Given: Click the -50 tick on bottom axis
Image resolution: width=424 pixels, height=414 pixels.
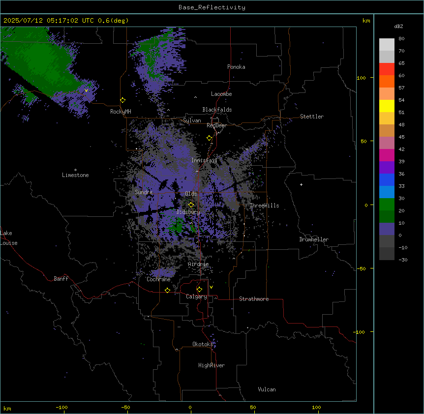Looking at the screenshot, I should pyautogui.click(x=125, y=407).
